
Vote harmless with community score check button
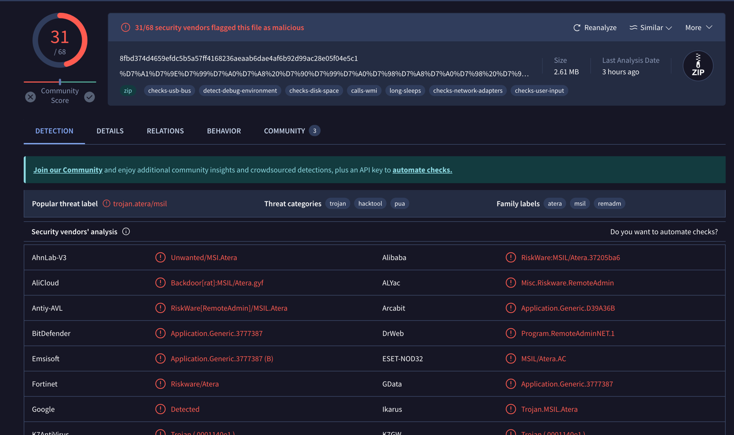89,97
